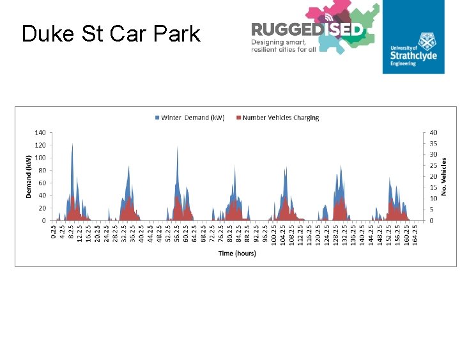Screen dimensions: 460x345
Task: Click the 128.25 time axis label
Action: coord(335,235)
